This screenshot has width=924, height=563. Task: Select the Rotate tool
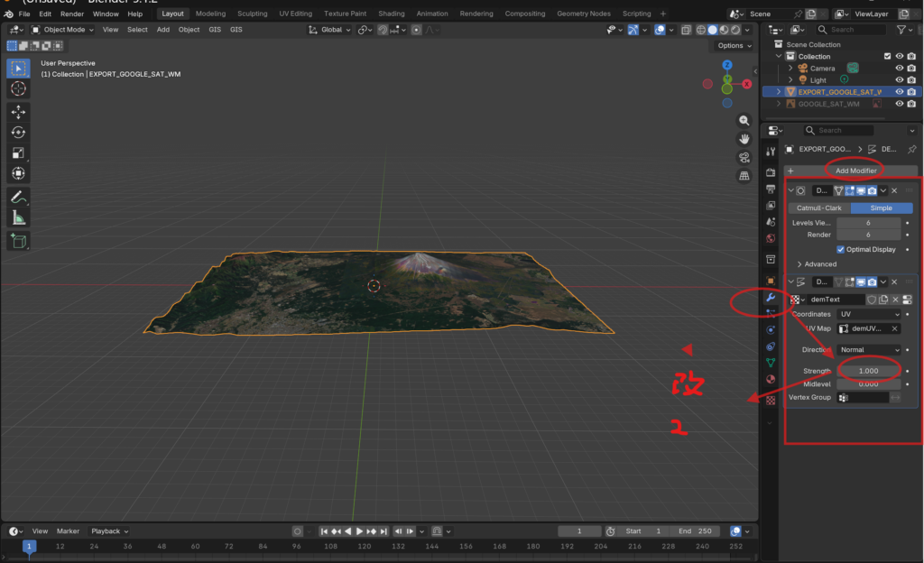pyautogui.click(x=18, y=133)
